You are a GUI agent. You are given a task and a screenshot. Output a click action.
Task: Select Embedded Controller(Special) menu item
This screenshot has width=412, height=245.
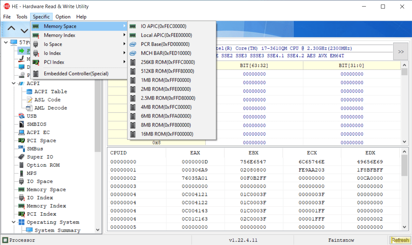tap(79, 73)
